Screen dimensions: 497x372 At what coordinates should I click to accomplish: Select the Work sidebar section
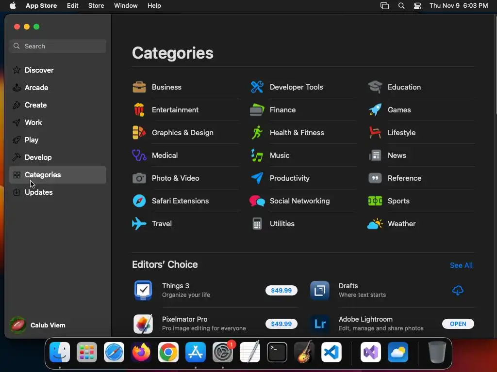coord(58,122)
